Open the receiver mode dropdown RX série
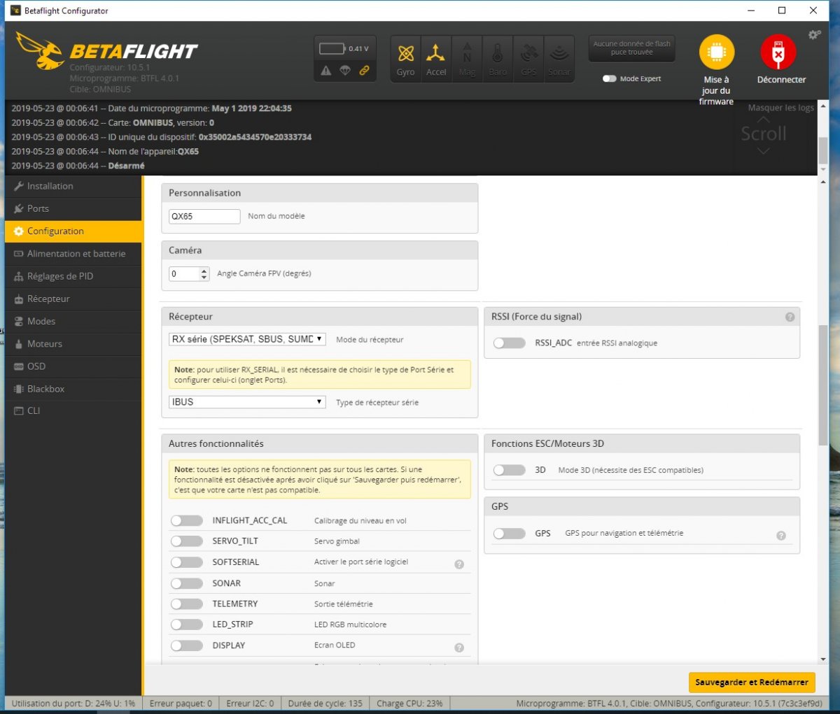This screenshot has width=840, height=714. point(247,339)
